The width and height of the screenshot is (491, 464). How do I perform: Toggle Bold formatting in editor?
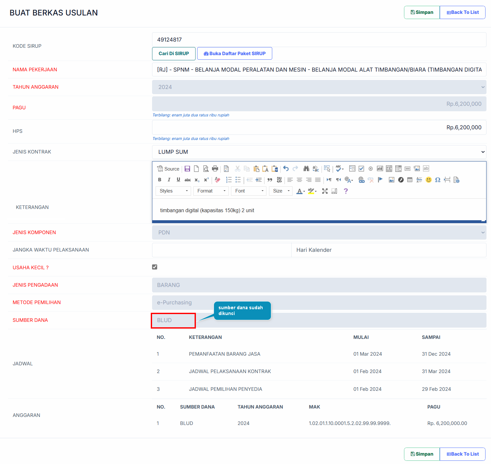point(159,180)
